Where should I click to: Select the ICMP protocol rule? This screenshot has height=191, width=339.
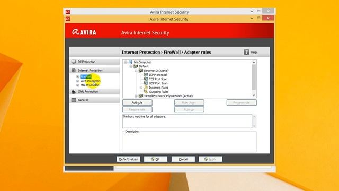point(158,75)
